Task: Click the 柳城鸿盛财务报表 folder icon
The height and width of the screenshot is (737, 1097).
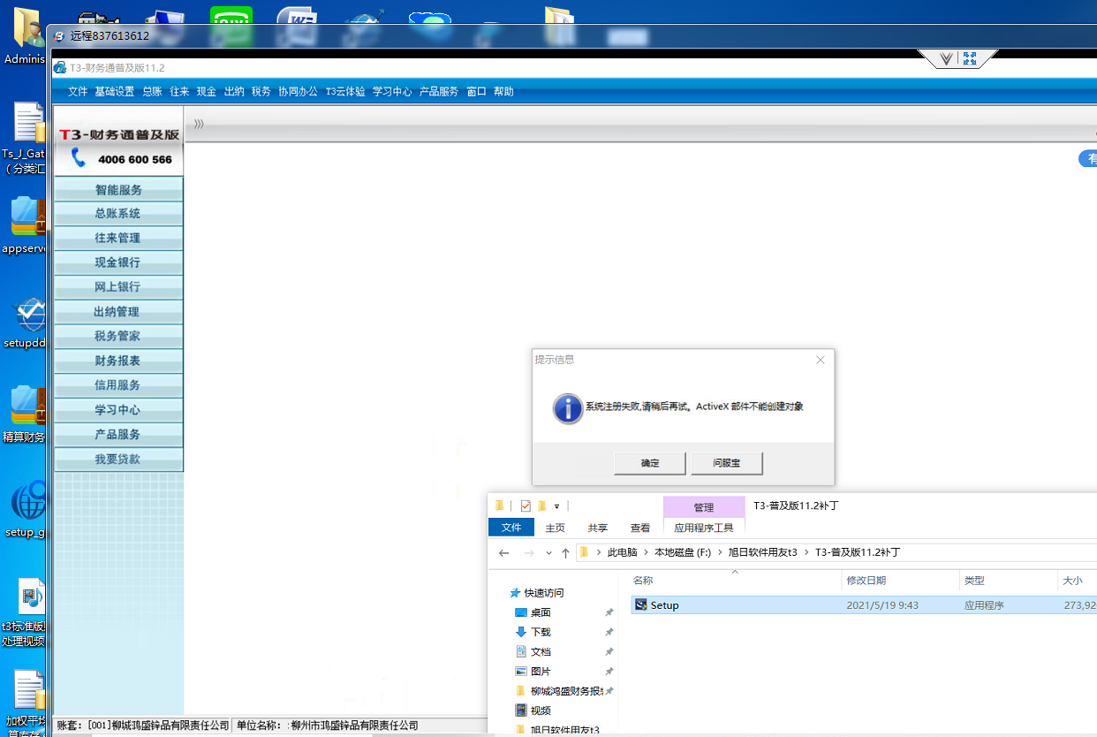Action: click(521, 690)
